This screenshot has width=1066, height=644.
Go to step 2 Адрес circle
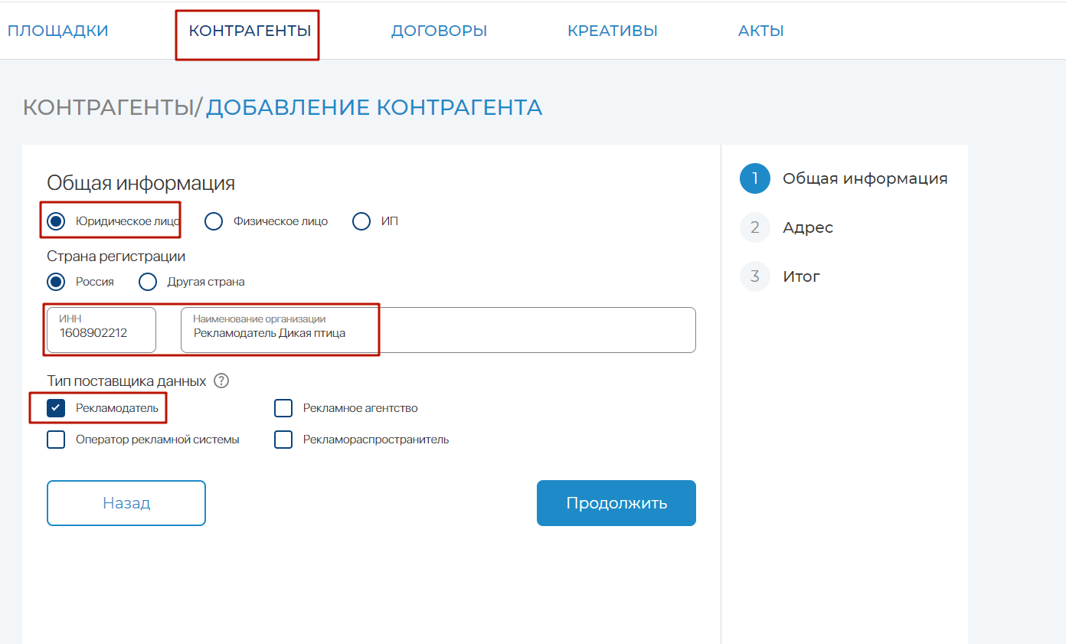pos(754,227)
